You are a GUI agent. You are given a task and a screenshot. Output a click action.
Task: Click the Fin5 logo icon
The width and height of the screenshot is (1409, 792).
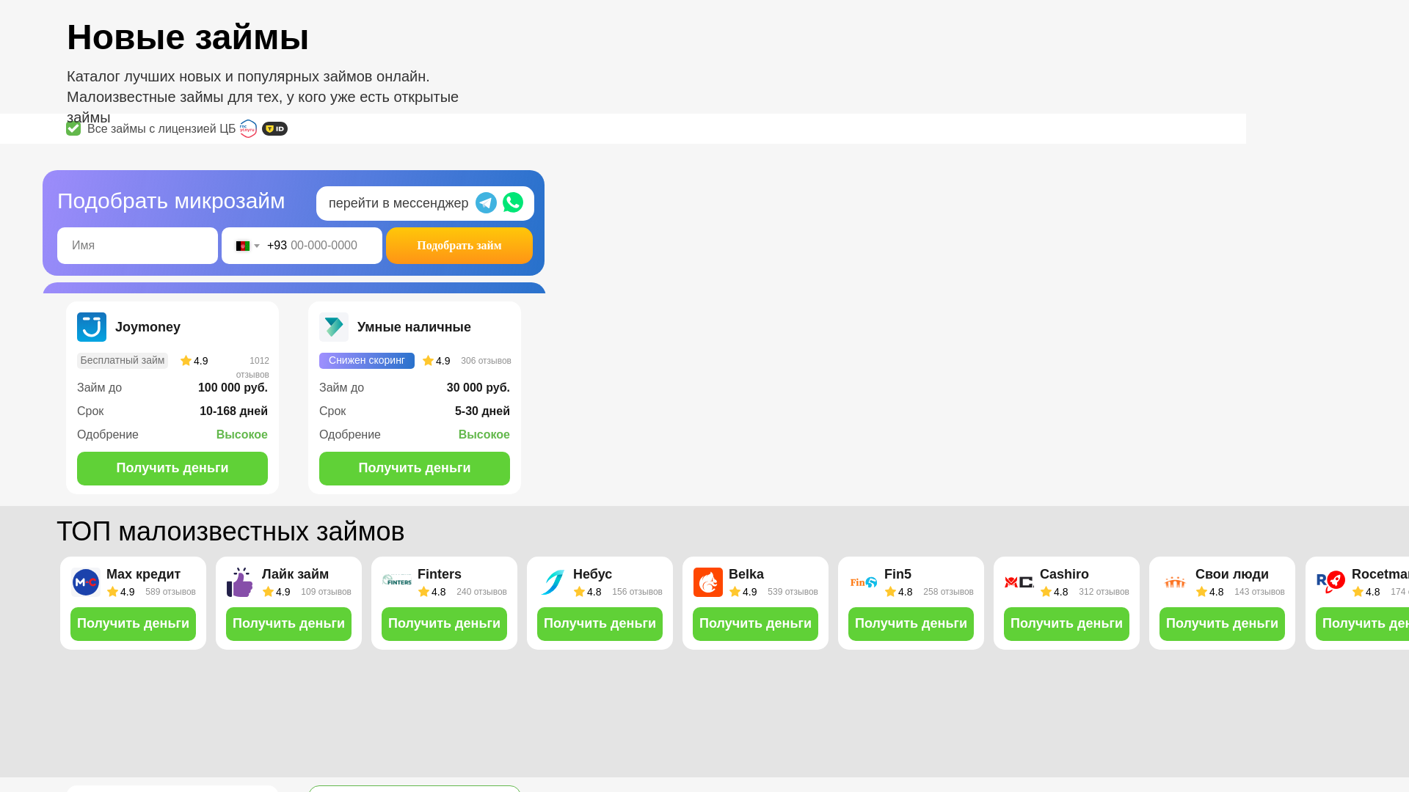pyautogui.click(x=864, y=582)
